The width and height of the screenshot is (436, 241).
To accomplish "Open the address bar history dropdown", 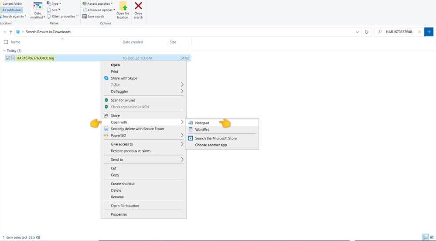I will (x=358, y=32).
